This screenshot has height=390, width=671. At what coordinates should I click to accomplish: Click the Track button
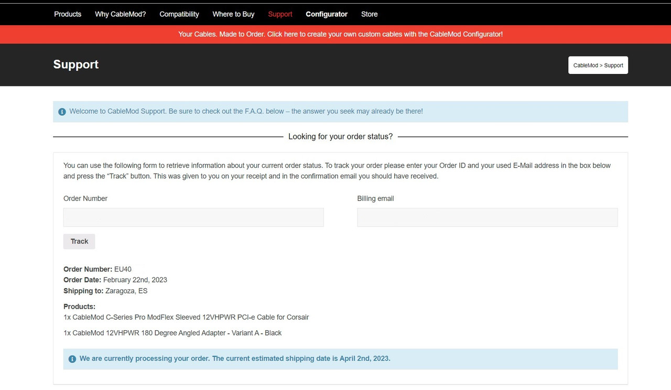(x=79, y=241)
